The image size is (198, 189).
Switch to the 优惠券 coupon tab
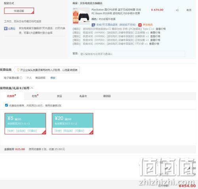coord(11,96)
